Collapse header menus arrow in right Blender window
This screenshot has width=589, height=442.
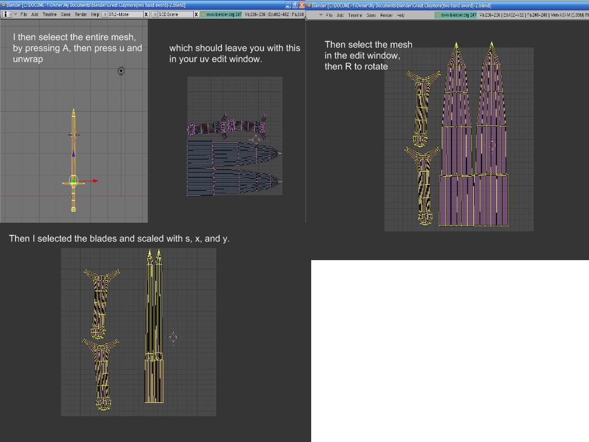tap(321, 15)
